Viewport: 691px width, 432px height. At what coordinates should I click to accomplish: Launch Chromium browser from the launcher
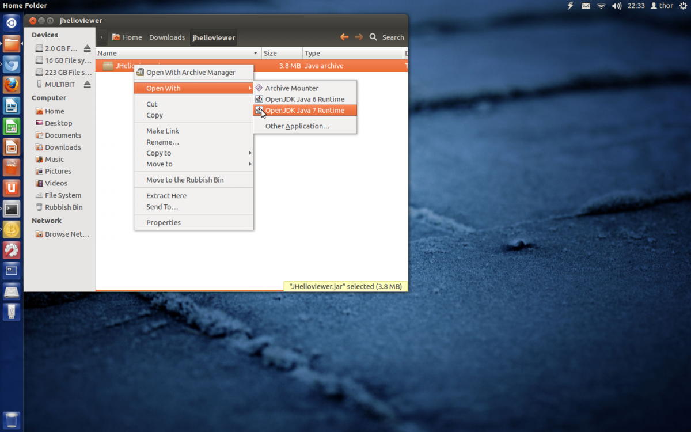[12, 65]
